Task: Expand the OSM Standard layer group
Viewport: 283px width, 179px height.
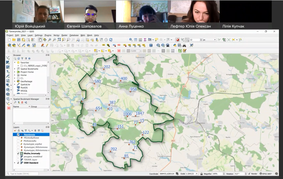Action: click(x=15, y=163)
